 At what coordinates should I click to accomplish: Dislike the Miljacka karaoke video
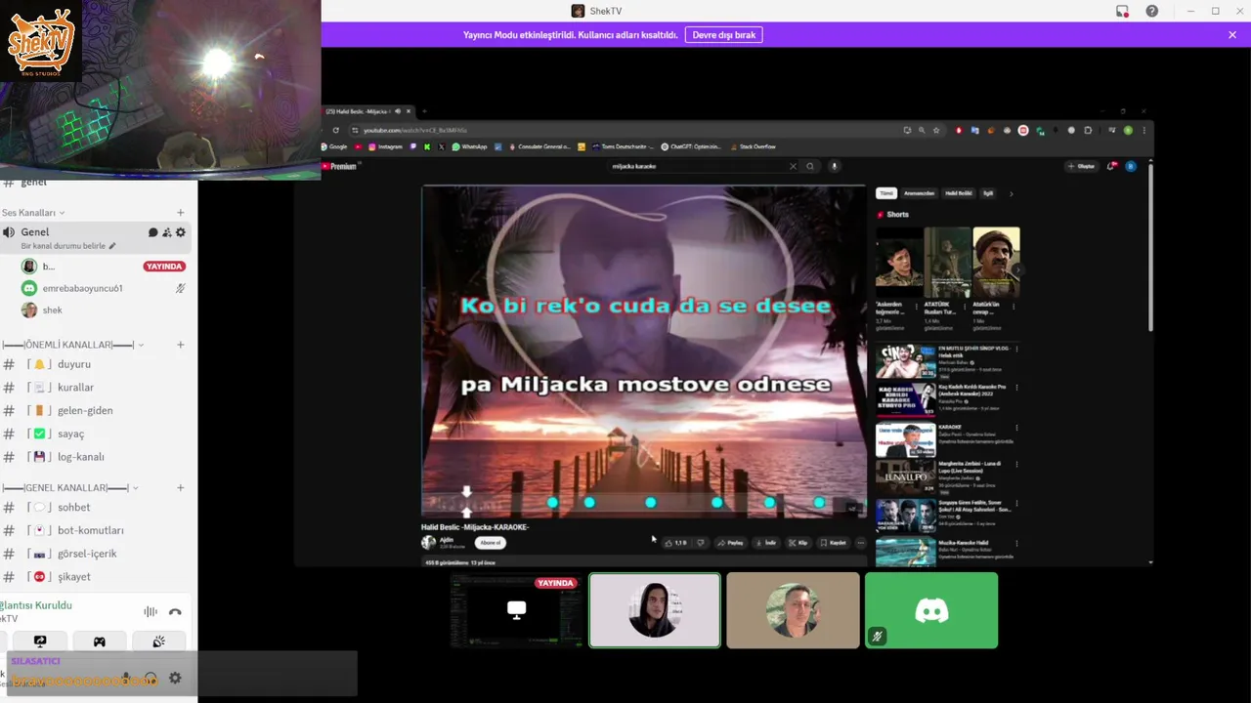coord(700,543)
